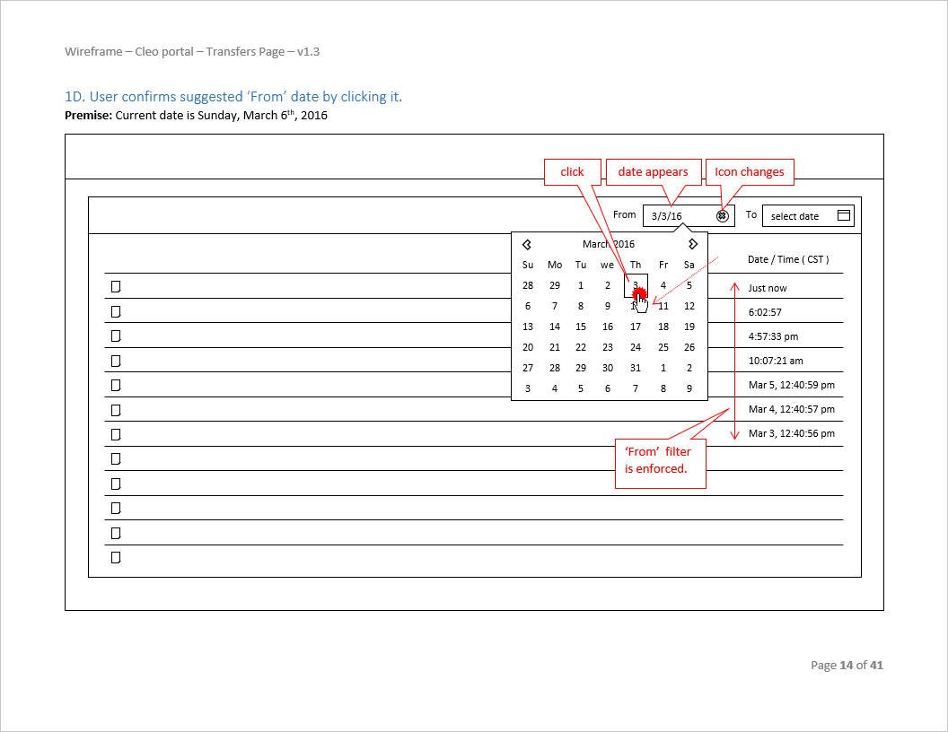Click the 'Date / Time ( CST )' column header

788,260
